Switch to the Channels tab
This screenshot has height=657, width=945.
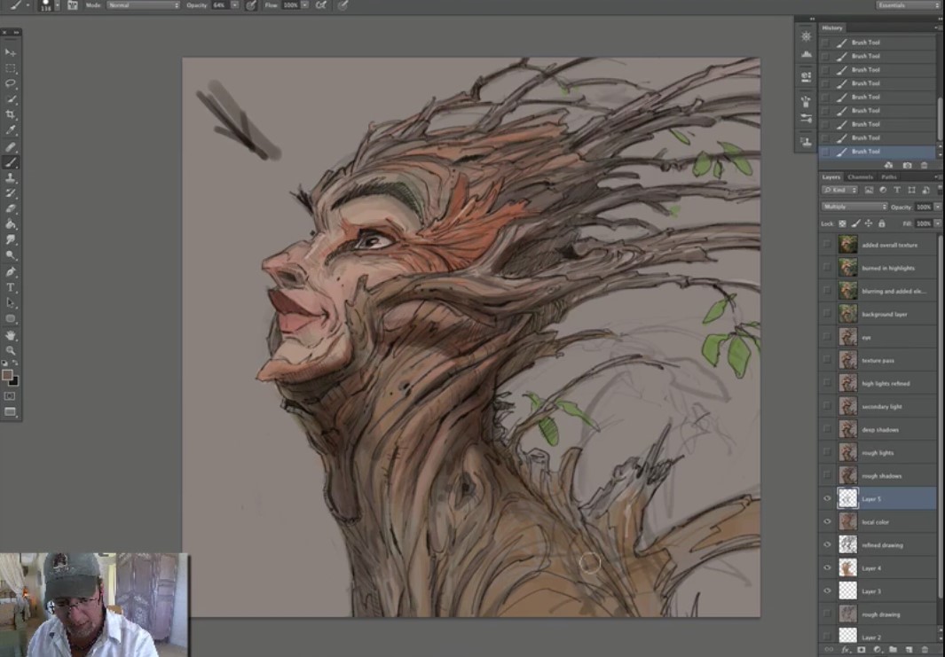860,177
